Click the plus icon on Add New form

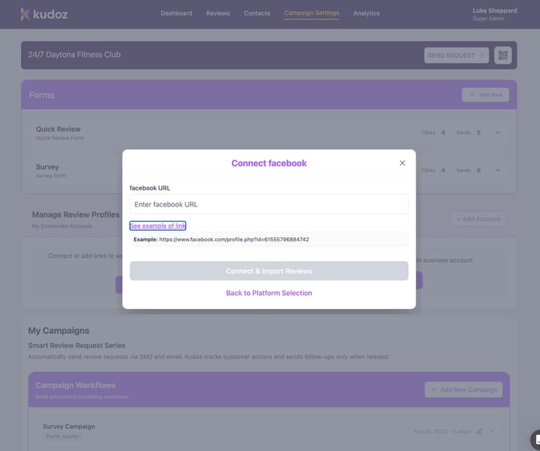tap(471, 95)
